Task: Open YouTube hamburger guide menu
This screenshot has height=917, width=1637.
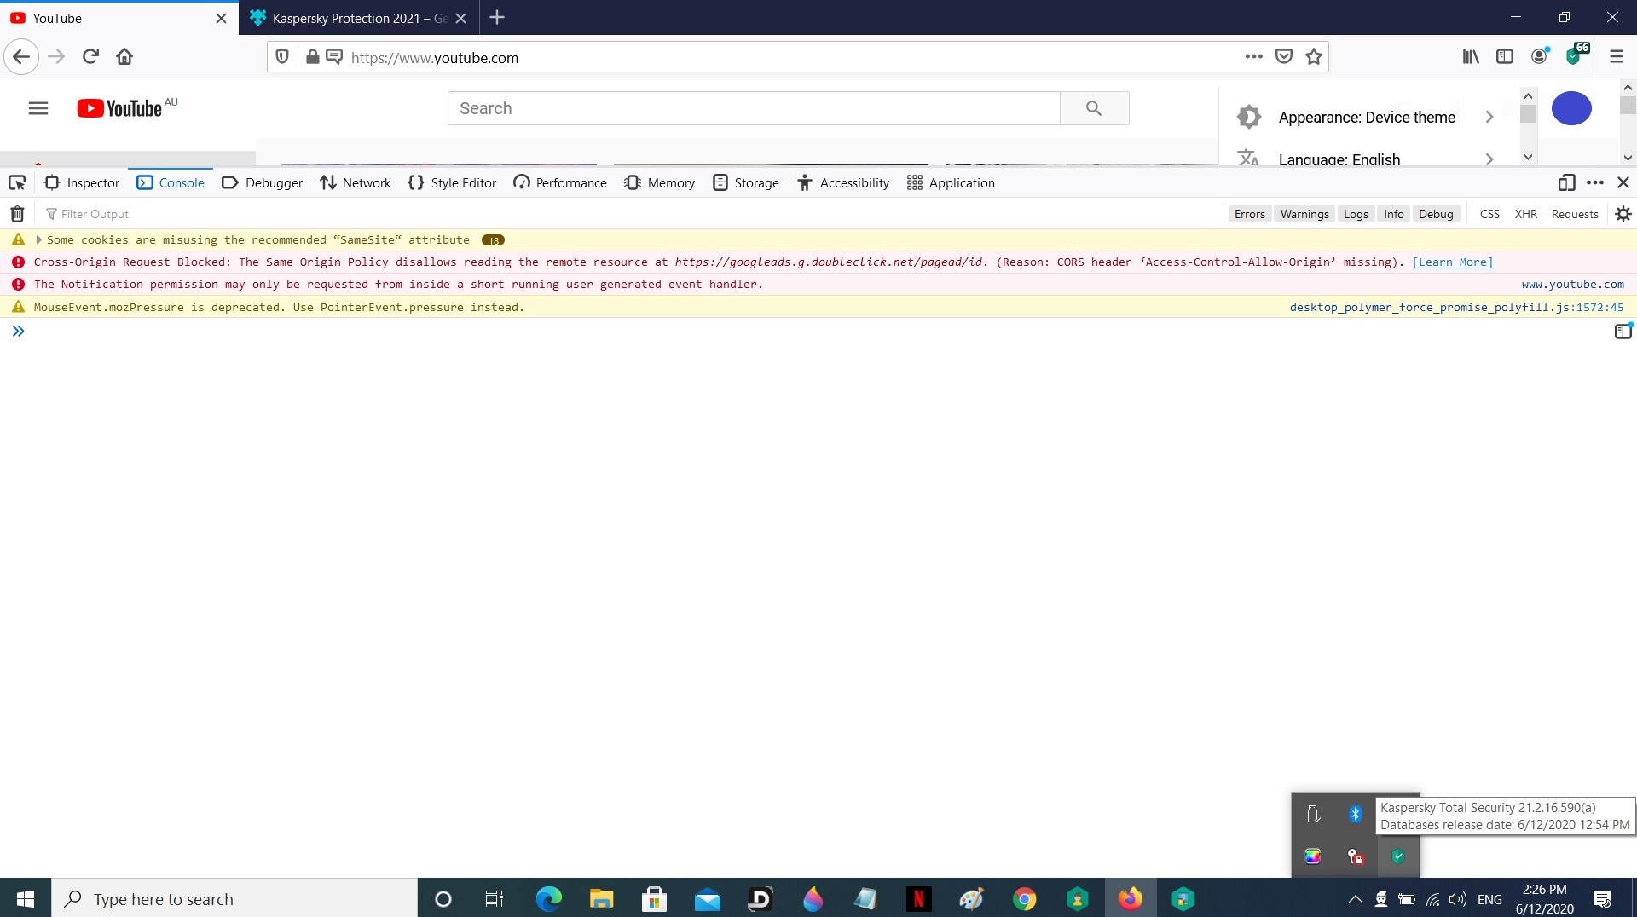Action: (38, 108)
